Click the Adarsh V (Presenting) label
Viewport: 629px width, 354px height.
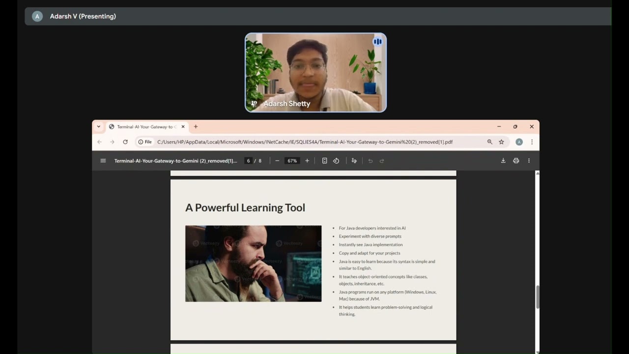[x=83, y=16]
